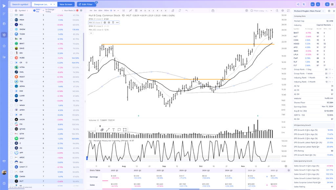Open the X social icon in top bar
Image resolution: width=336 pixels, height=190 pixels.
coord(304,4)
